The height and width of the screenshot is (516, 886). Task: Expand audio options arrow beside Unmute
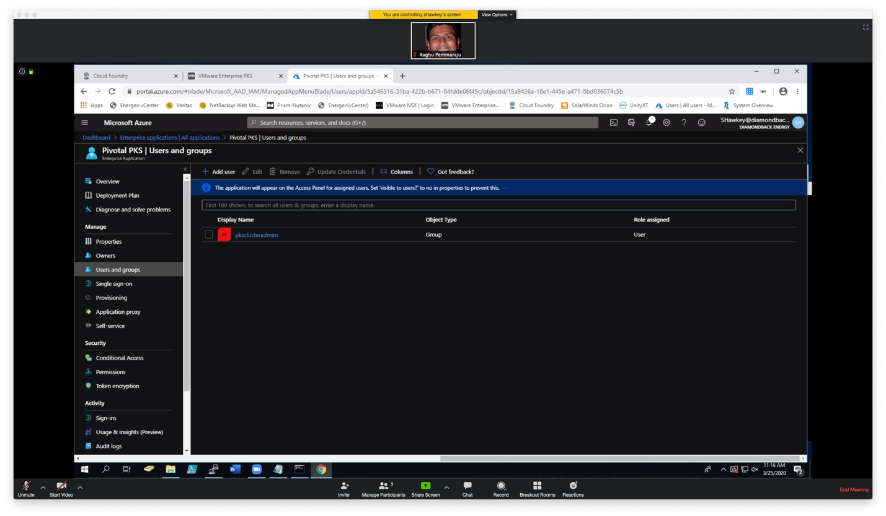[x=43, y=487]
